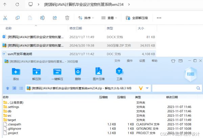Click the Rename icon in Explorer toolbar
Image resolution: width=203 pixels, height=138 pixels.
pos(42,18)
